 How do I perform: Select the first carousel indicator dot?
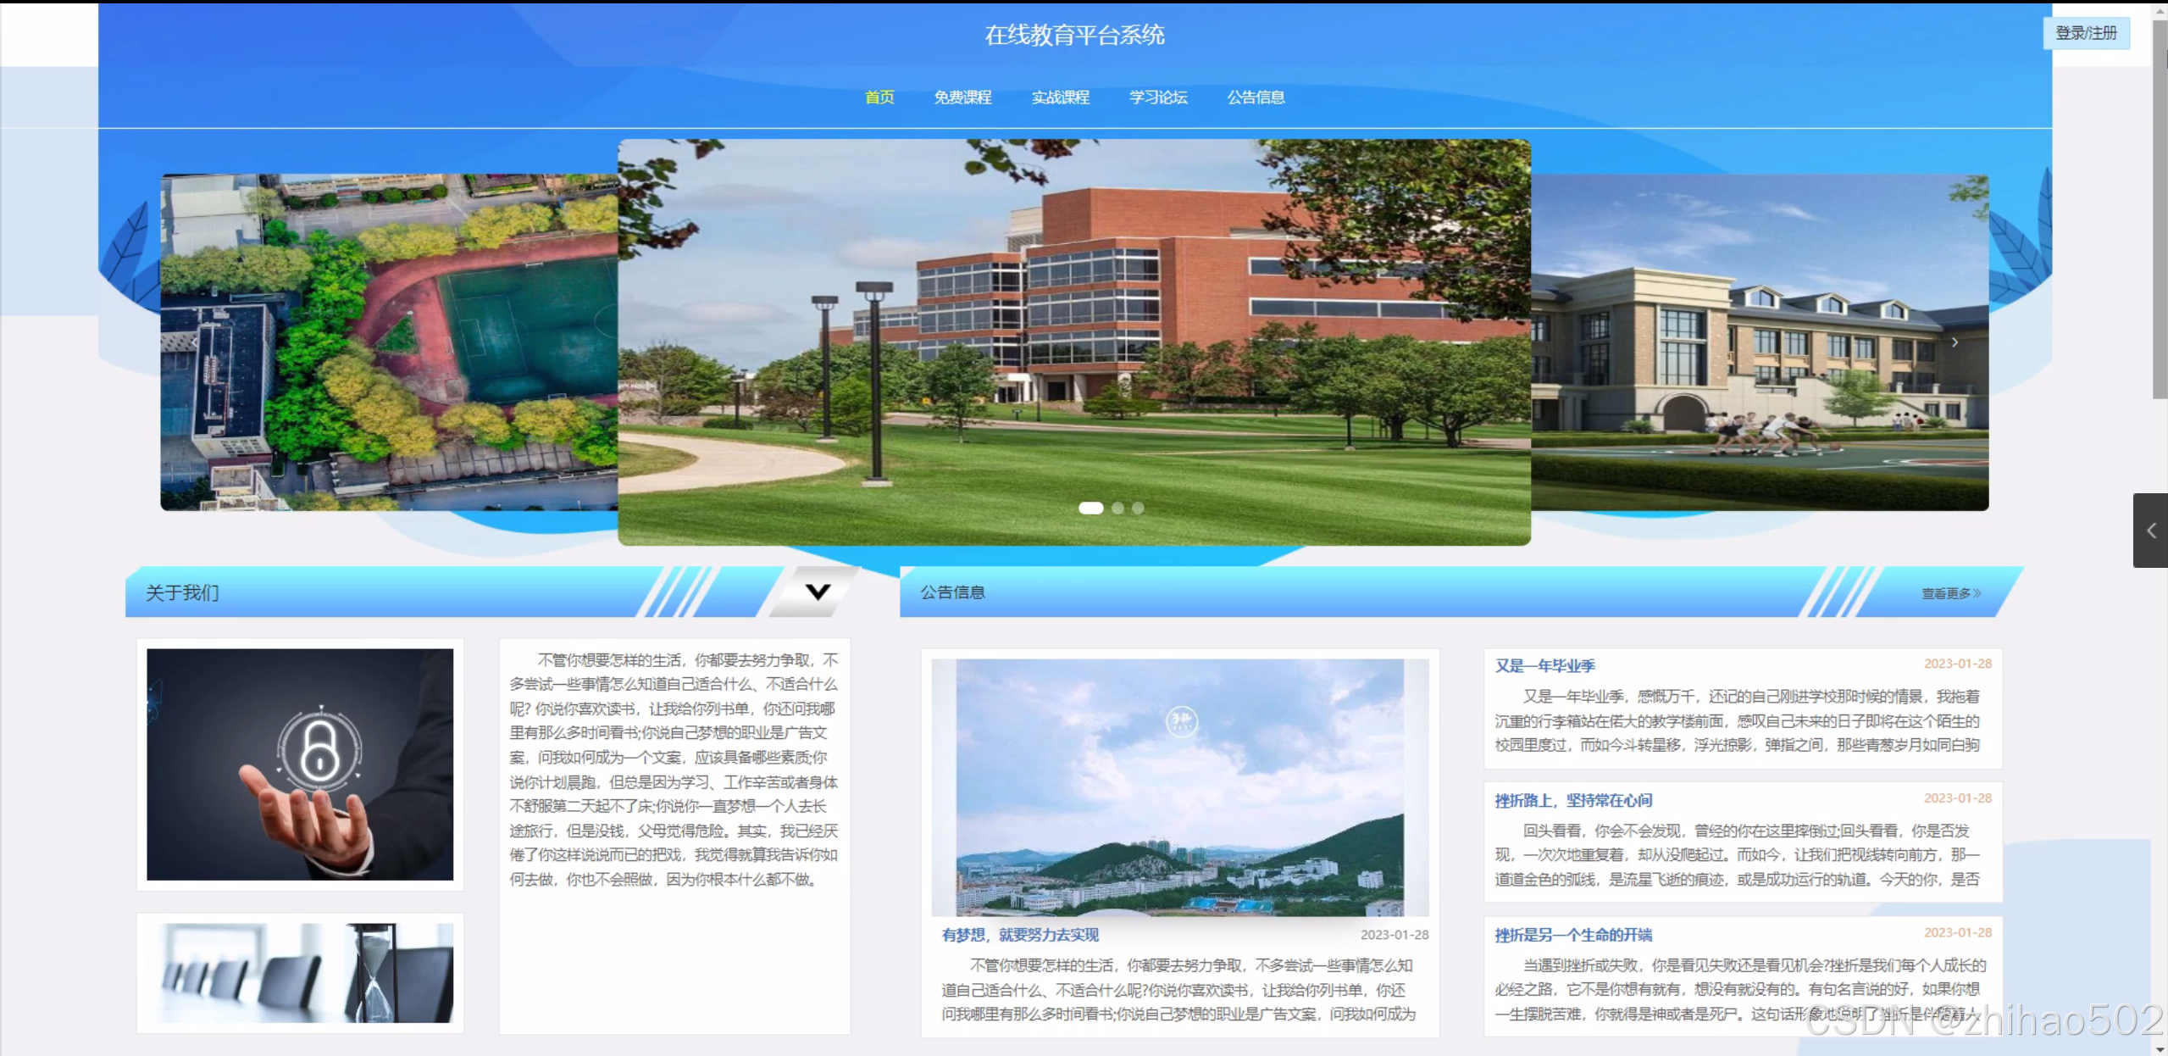pos(1090,509)
